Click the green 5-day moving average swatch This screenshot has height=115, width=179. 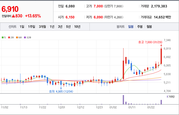pyautogui.click(x=3, y=37)
